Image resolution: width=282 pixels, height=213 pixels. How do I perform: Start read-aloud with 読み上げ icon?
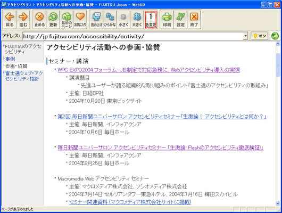click(97, 20)
